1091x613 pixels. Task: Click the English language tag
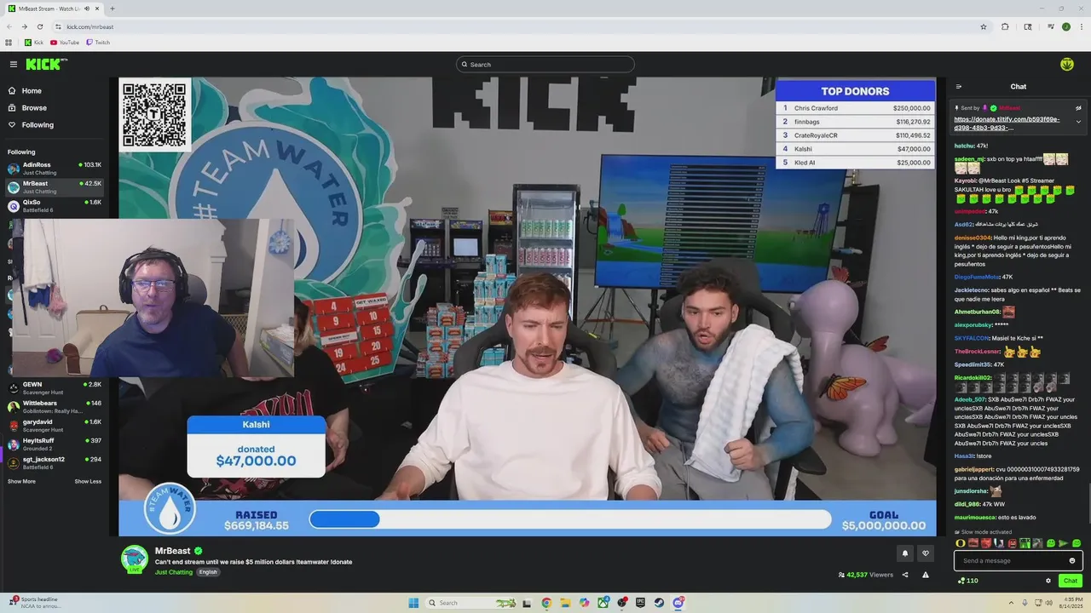[x=208, y=572]
